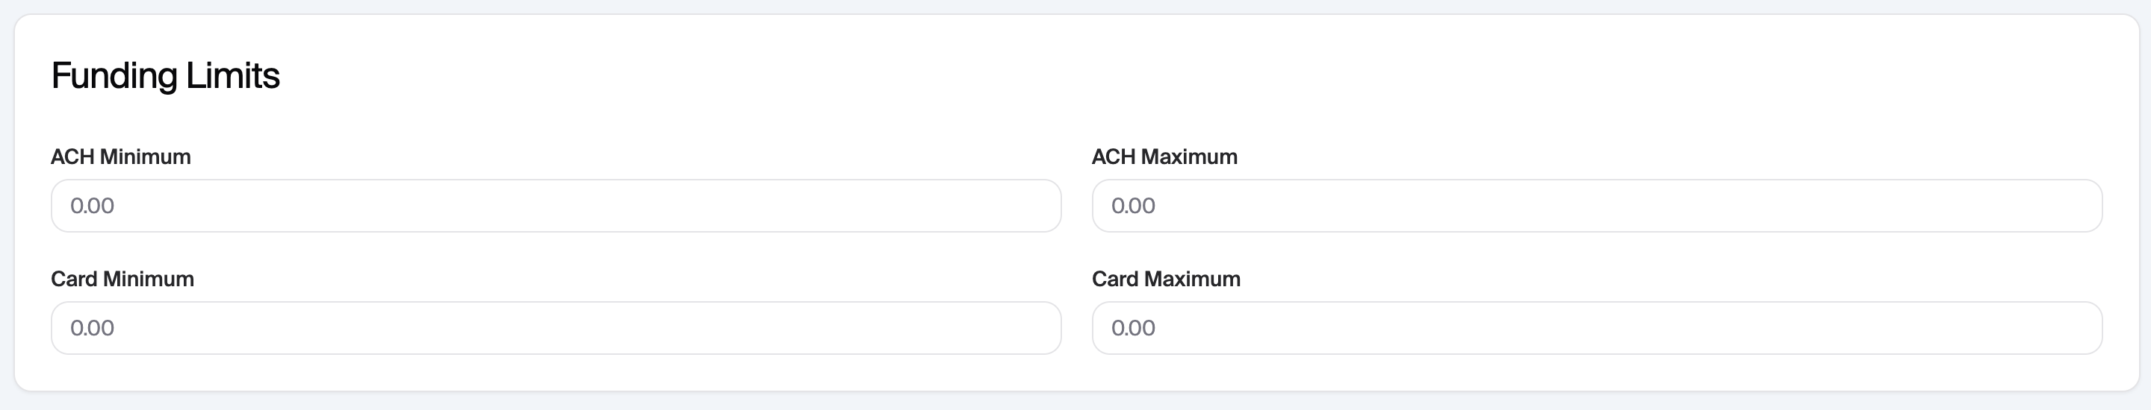Select the Card Minimum input box

point(555,327)
